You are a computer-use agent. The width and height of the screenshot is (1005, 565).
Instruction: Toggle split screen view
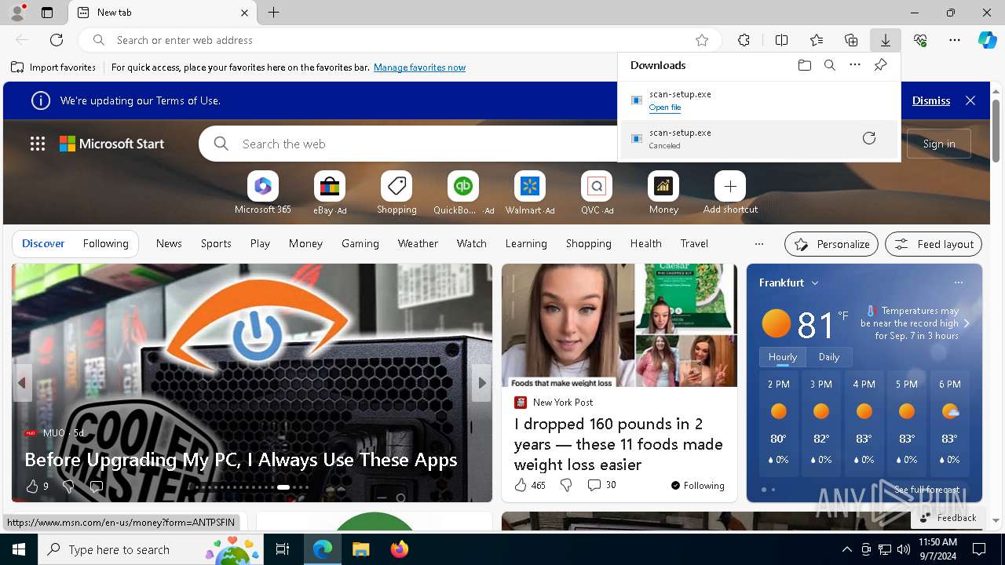coord(781,40)
